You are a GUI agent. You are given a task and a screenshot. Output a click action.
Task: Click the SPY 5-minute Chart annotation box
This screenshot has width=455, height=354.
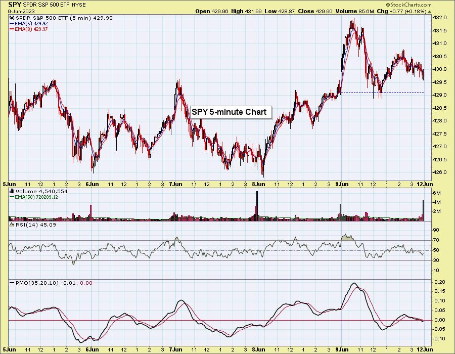click(231, 112)
